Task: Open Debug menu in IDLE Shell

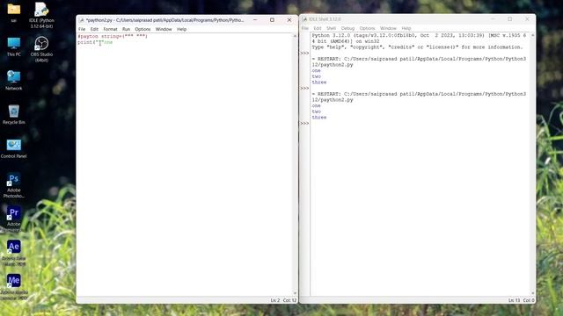Action: coord(347,28)
